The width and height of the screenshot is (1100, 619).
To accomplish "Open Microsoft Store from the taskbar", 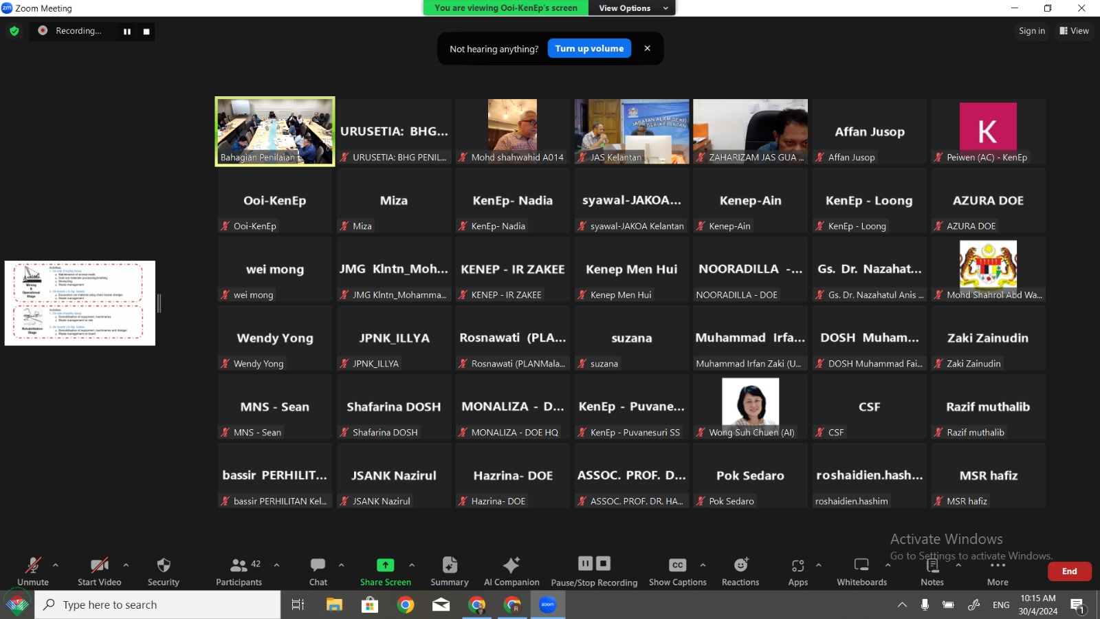I will 370,605.
